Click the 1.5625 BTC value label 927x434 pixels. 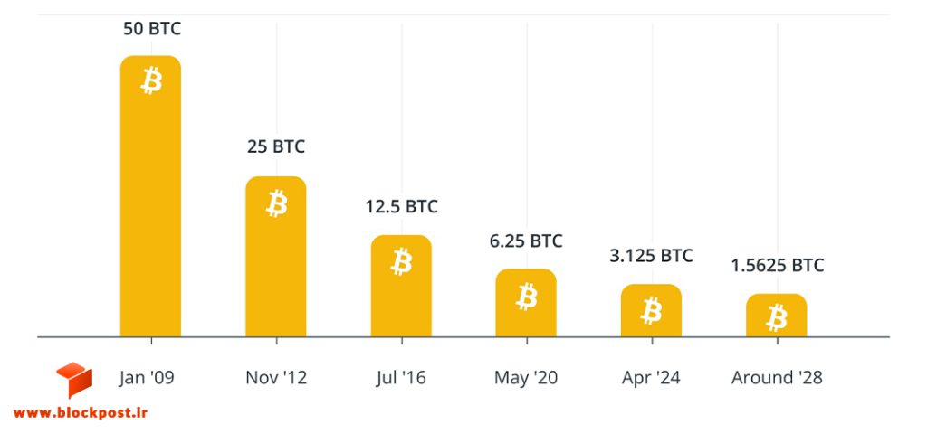coord(777,266)
